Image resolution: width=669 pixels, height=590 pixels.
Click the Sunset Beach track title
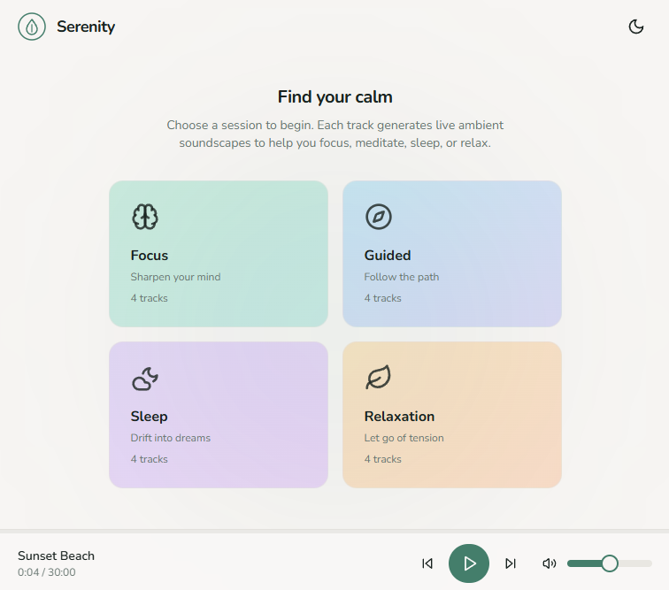(56, 556)
